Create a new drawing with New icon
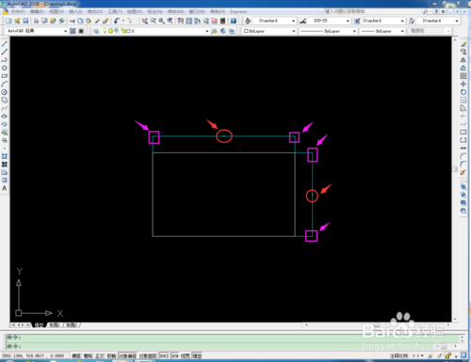Screen dimensions: 471x362 (x=8, y=21)
